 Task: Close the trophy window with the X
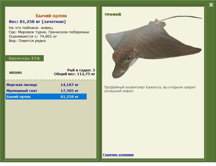point(211,5)
